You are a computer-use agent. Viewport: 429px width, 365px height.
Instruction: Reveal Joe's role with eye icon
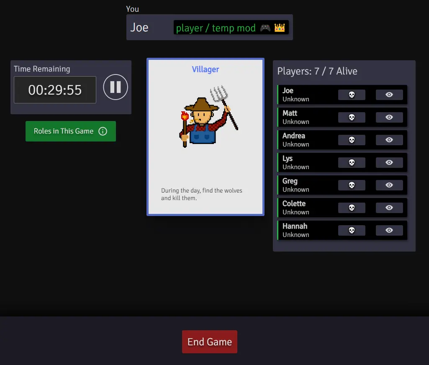[389, 95]
